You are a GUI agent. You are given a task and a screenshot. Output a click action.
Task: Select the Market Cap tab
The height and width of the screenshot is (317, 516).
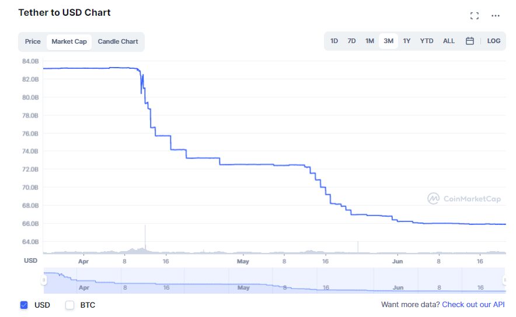pyautogui.click(x=69, y=42)
